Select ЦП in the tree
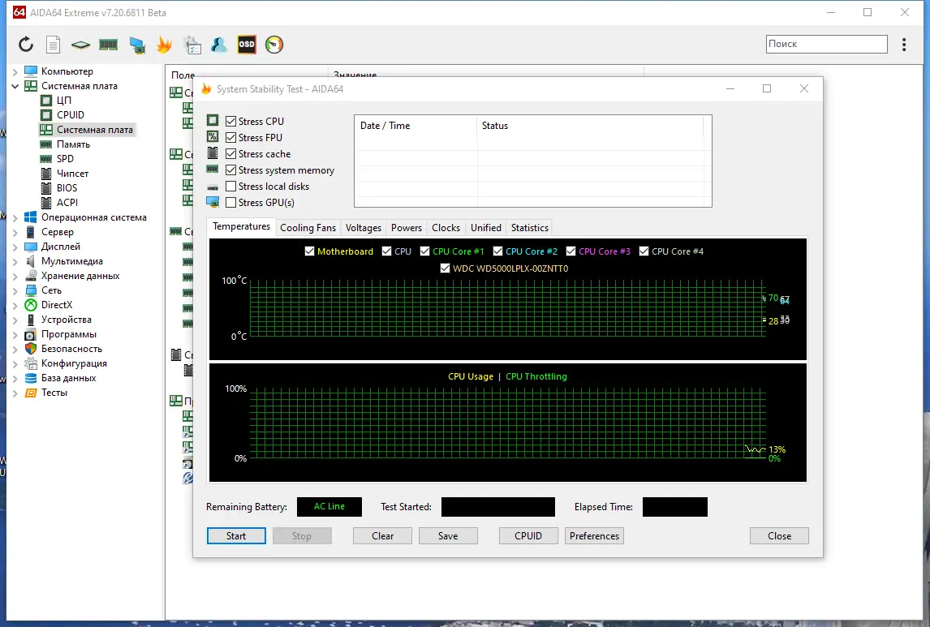The height and width of the screenshot is (627, 930). (63, 100)
